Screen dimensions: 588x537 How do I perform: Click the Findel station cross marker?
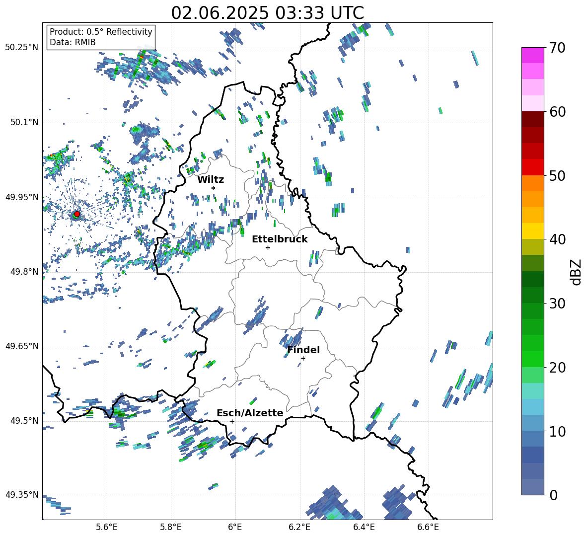[x=303, y=358]
